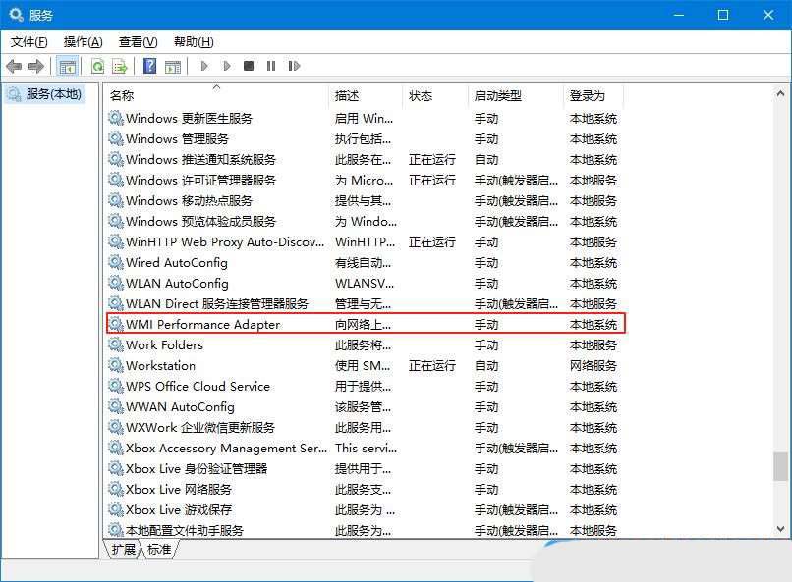The width and height of the screenshot is (792, 582).
Task: Switch to the 标准 tab
Action: coord(159,550)
